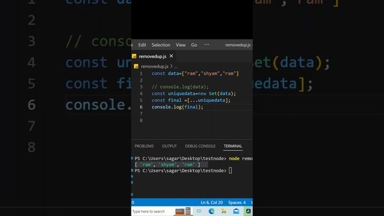Launch Microsoft Edge from the taskbar
This screenshot has height=216, width=384.
(212, 211)
